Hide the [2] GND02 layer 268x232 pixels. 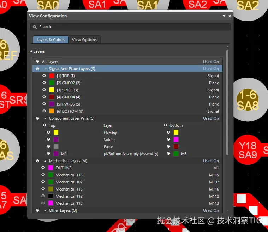coord(44,83)
